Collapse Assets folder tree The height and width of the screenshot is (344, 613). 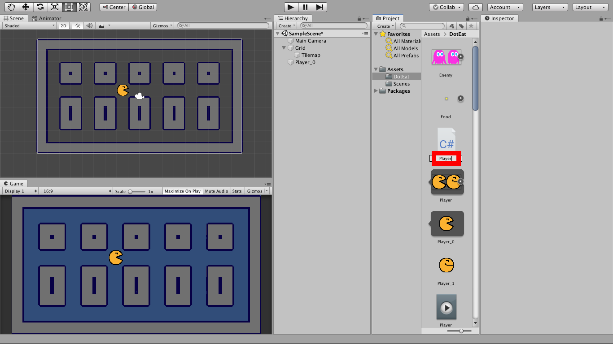click(376, 69)
